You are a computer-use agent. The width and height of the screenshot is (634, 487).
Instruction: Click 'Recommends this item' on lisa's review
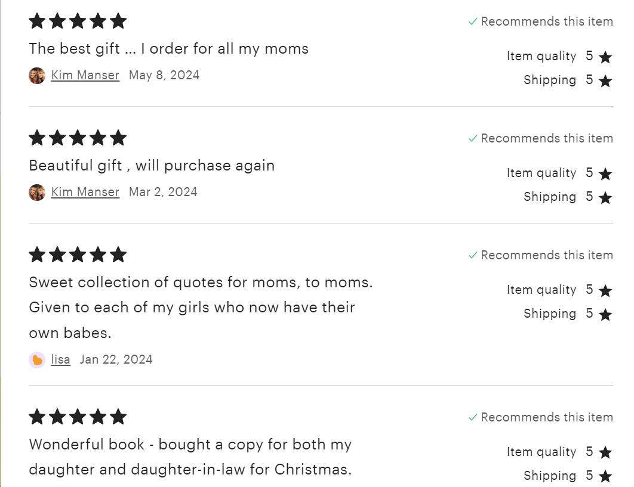pos(547,255)
